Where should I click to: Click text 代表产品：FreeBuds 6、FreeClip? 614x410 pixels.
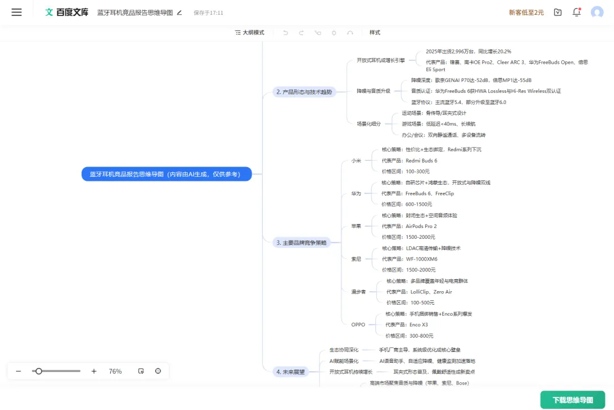tap(417, 193)
